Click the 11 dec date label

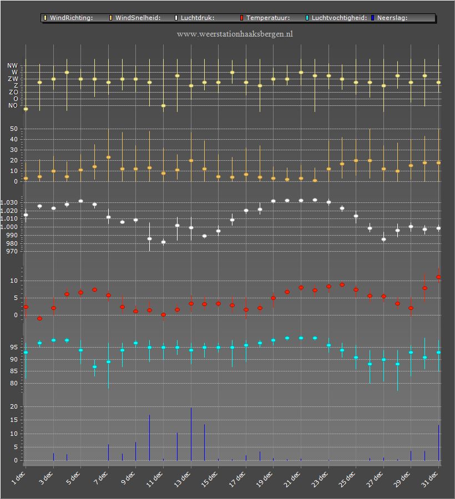(x=154, y=479)
